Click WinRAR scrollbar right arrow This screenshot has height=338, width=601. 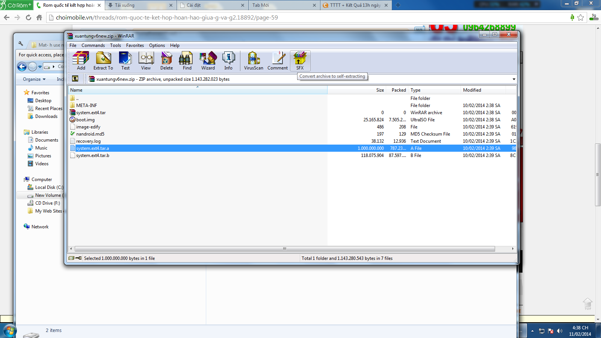[513, 249]
